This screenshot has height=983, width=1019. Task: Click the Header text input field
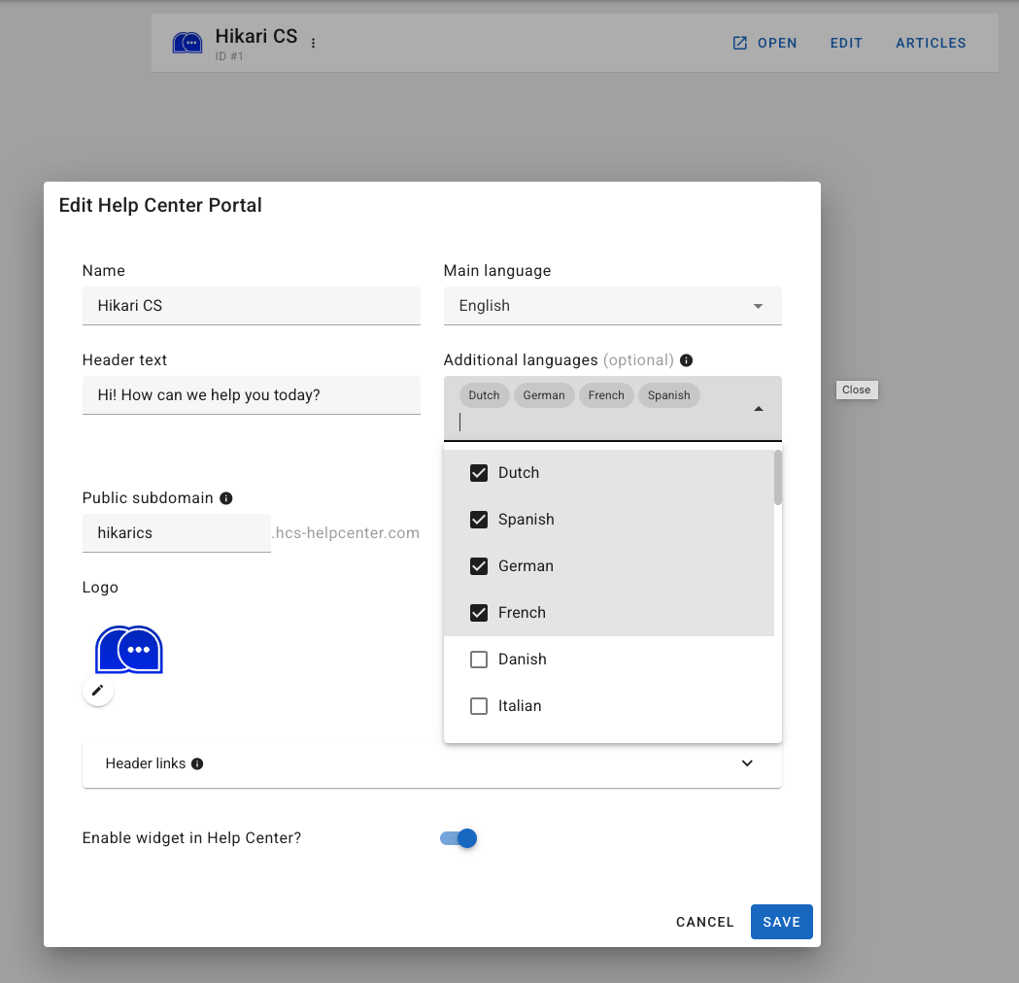point(251,395)
